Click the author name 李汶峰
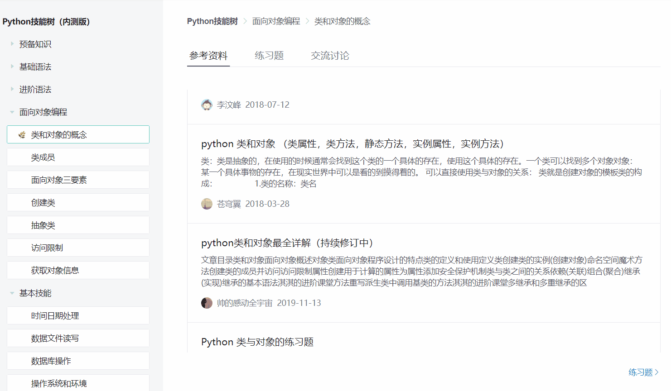 pyautogui.click(x=229, y=105)
